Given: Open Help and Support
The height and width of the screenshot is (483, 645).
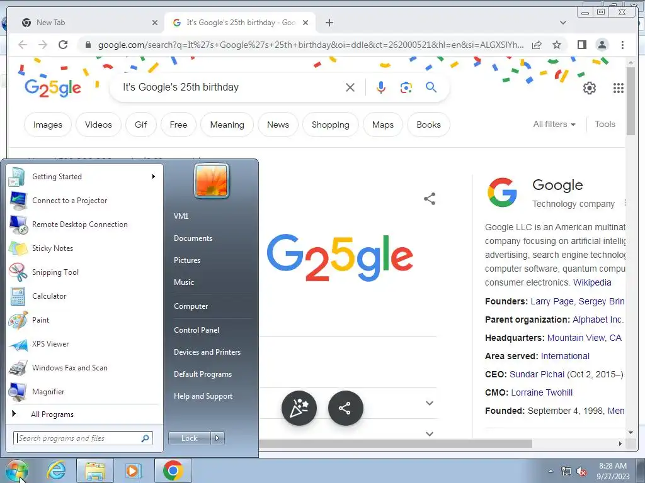Looking at the screenshot, I should click(203, 396).
